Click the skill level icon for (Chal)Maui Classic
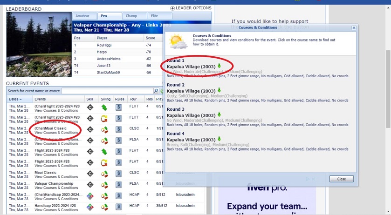The width and height of the screenshot is (391, 215). coord(90,129)
